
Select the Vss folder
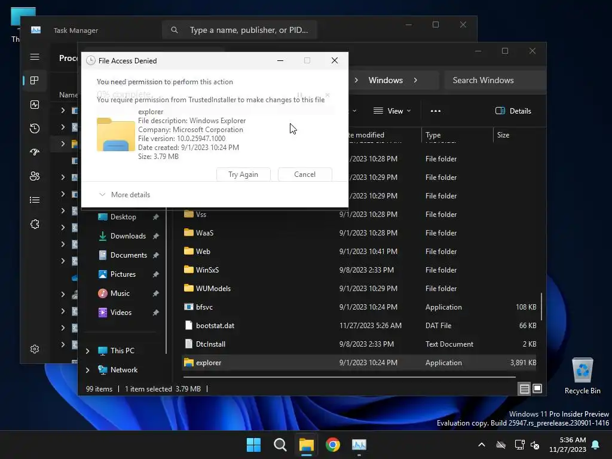click(x=359, y=215)
